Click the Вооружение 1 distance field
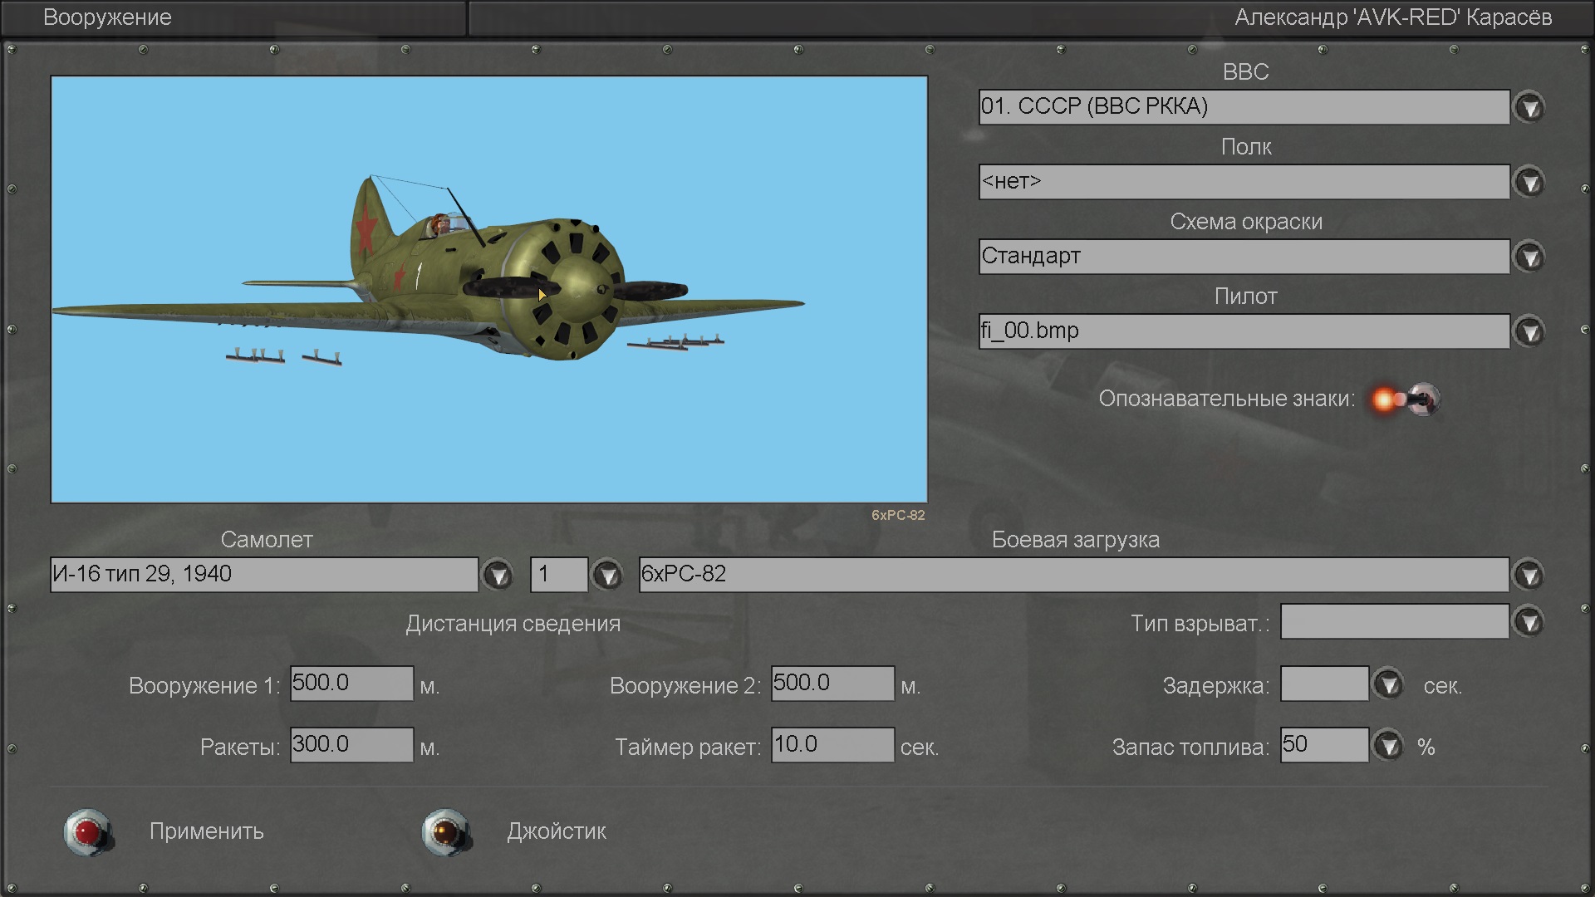The image size is (1595, 897). (351, 684)
